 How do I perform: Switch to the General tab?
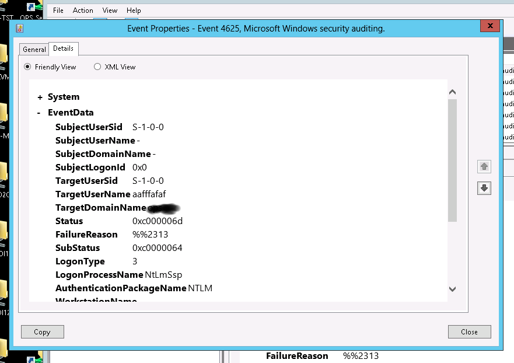(x=34, y=50)
